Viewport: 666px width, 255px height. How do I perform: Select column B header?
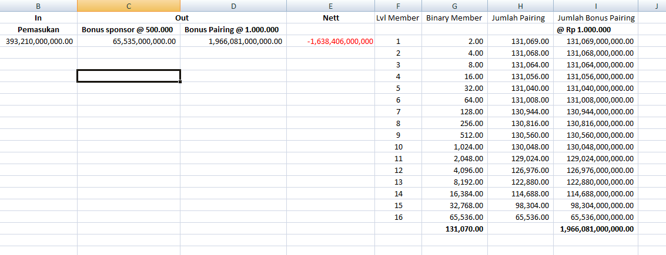pyautogui.click(x=38, y=6)
